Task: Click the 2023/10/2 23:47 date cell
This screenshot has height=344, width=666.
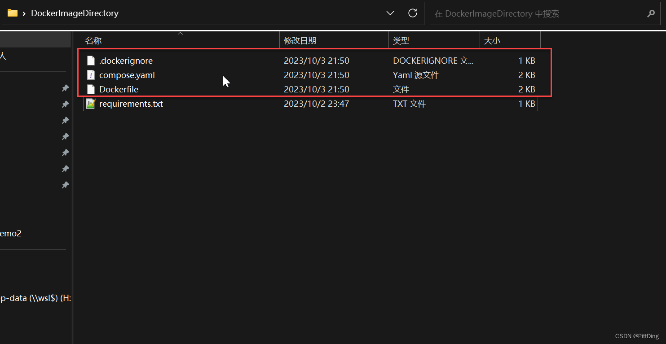Action: coord(317,104)
